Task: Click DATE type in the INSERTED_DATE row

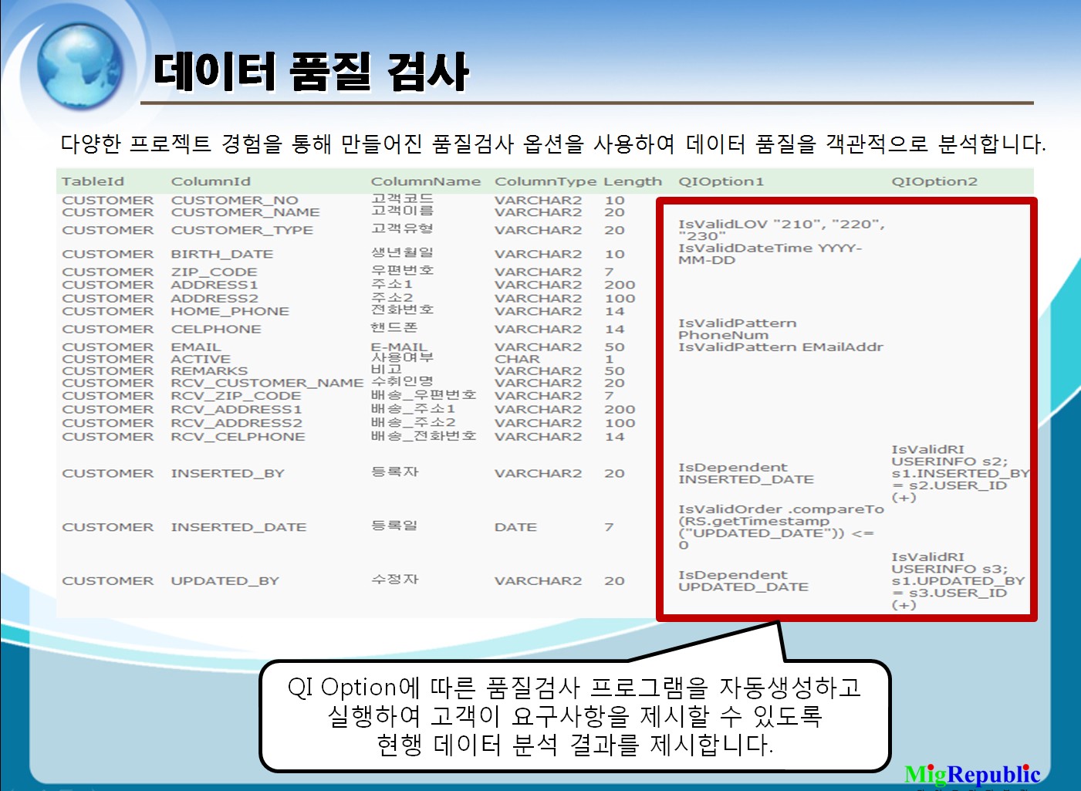Action: click(x=515, y=527)
